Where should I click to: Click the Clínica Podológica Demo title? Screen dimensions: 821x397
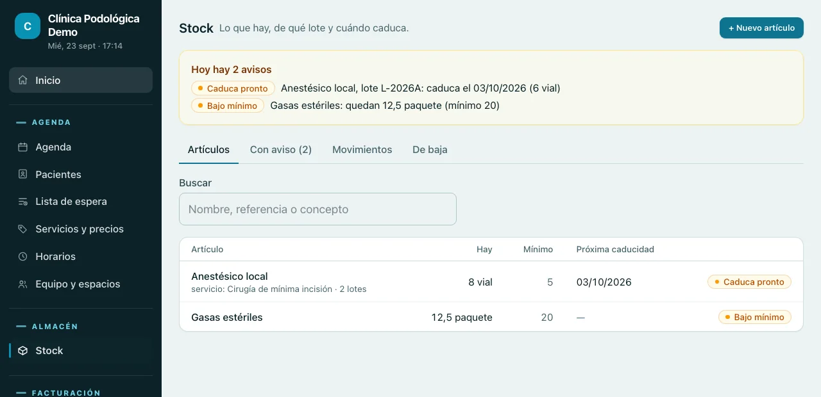[94, 26]
